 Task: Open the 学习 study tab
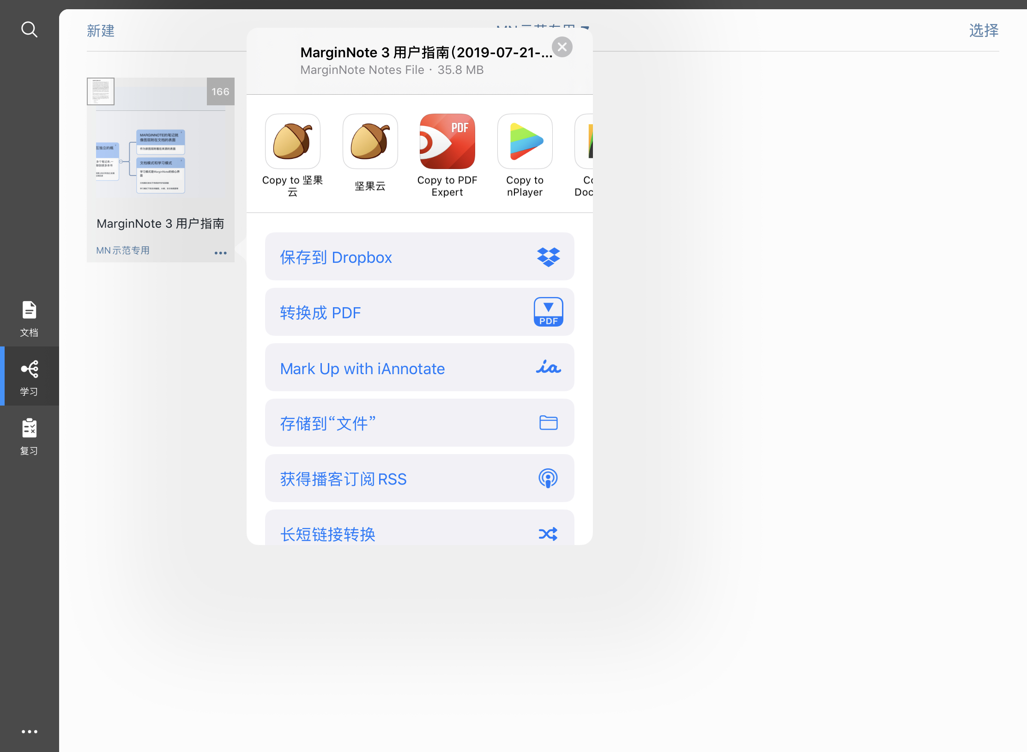(x=29, y=377)
